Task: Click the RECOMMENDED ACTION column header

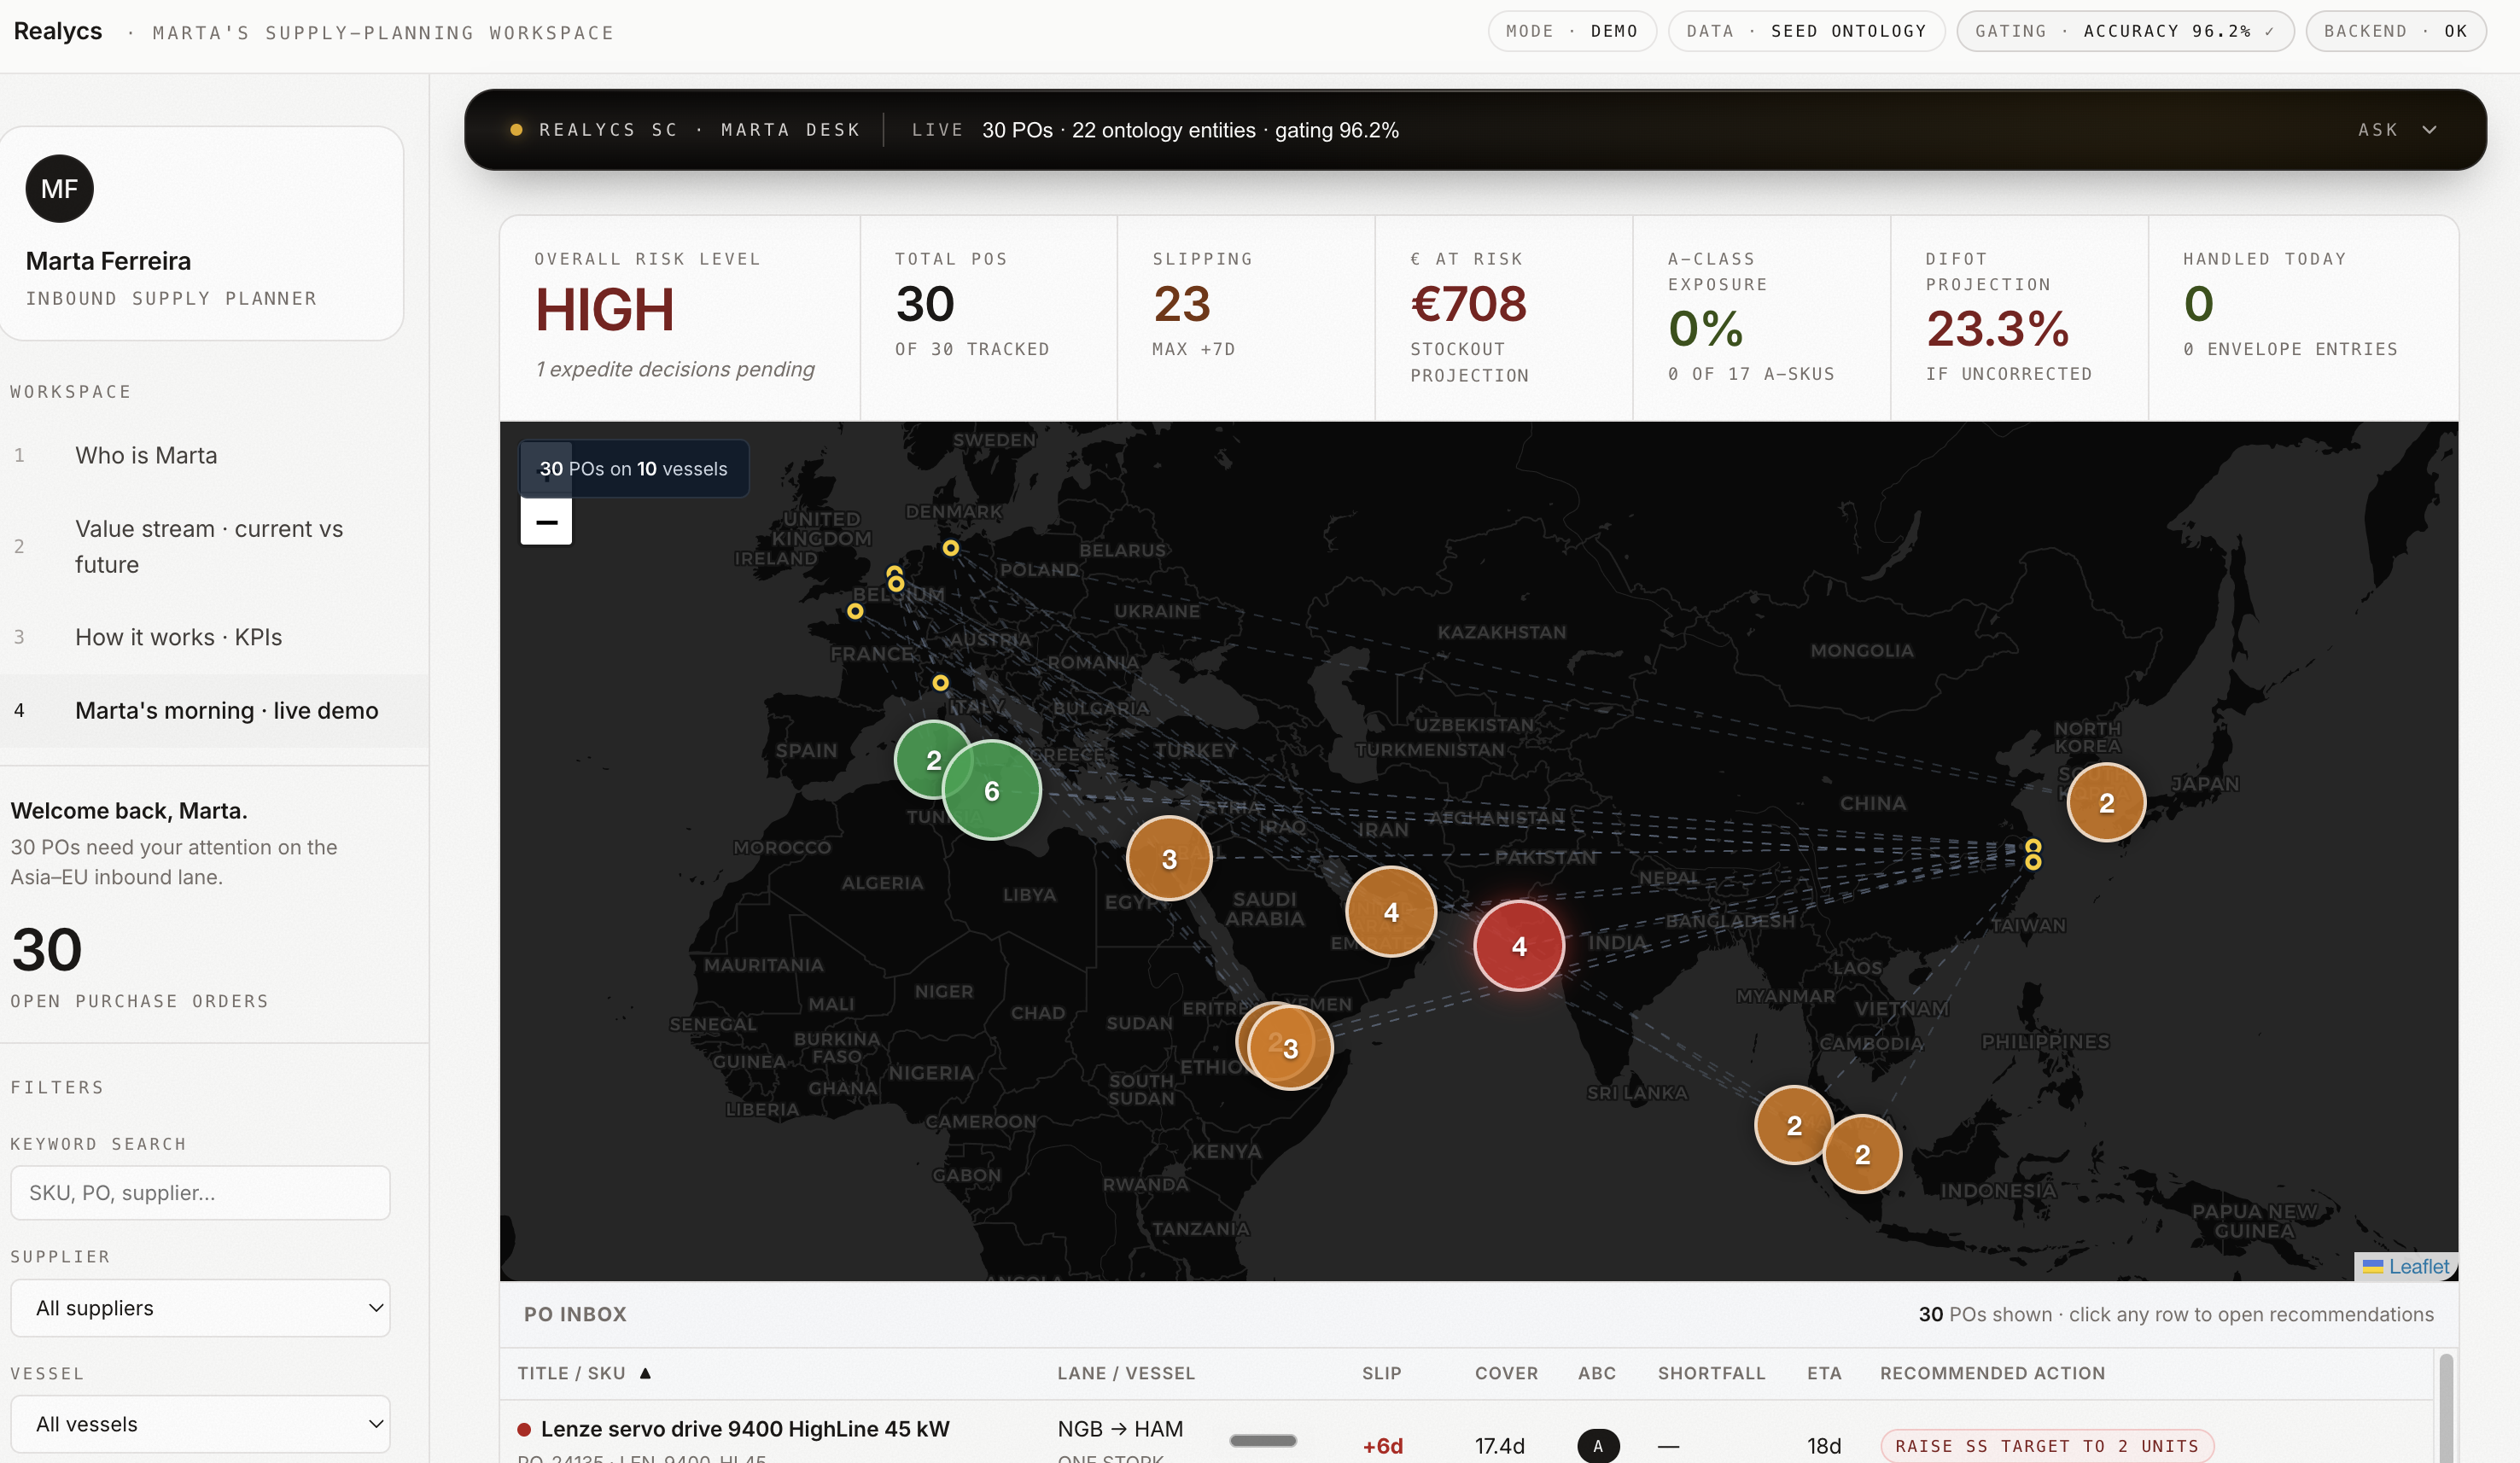Action: 1992,1373
